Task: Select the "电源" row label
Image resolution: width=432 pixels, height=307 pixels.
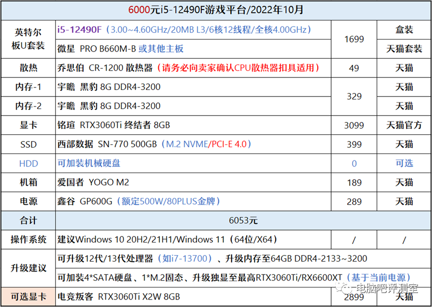Action: pos(28,201)
